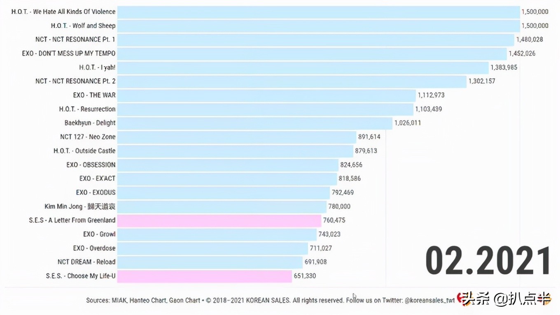Select the EXO EXODUS bar
Screen dimensions: 560x315
[x=224, y=192]
